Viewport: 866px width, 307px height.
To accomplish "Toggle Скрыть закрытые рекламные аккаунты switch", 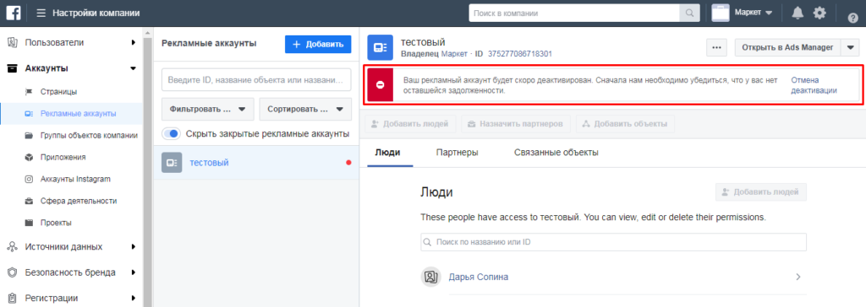I will pos(172,133).
